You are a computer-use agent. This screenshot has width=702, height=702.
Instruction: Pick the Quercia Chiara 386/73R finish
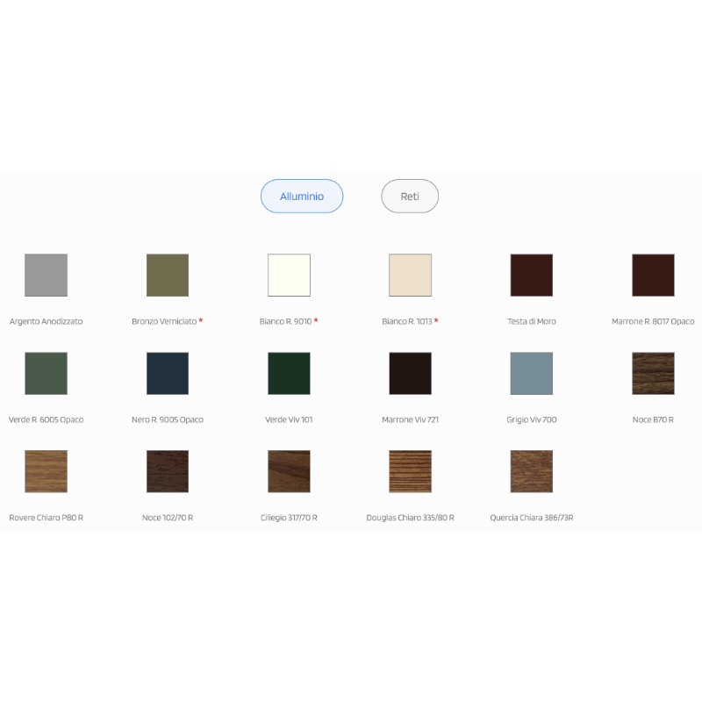click(532, 471)
